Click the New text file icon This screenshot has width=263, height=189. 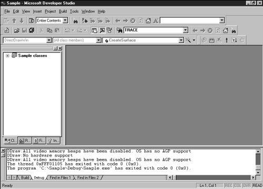tap(7, 30)
